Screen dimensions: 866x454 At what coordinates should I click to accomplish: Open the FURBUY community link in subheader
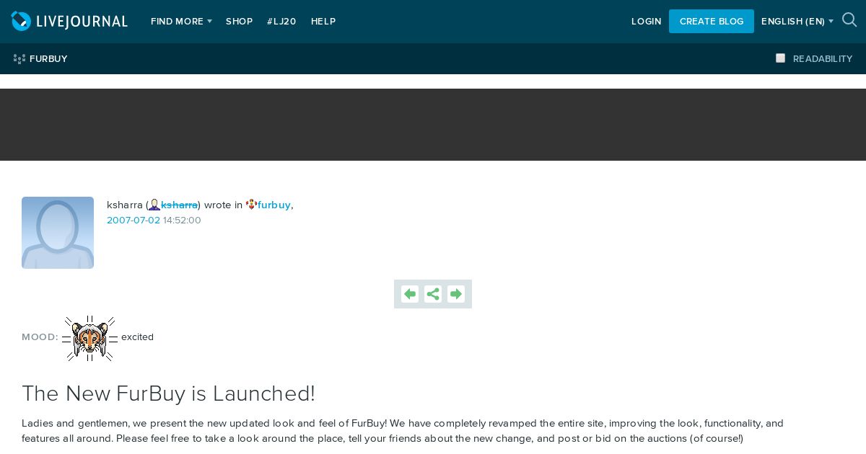tap(48, 59)
